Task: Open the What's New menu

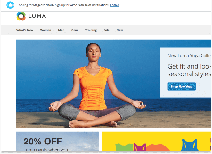Action: pos(25,30)
